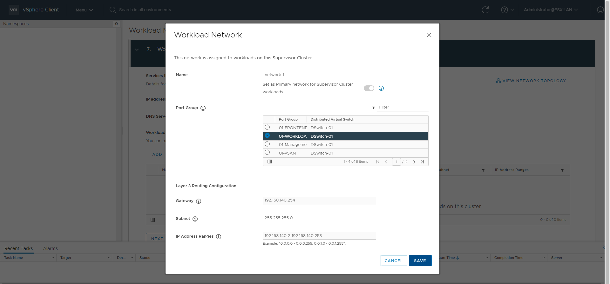
Task: Click the IP Address Ranges info icon
Action: click(x=219, y=237)
